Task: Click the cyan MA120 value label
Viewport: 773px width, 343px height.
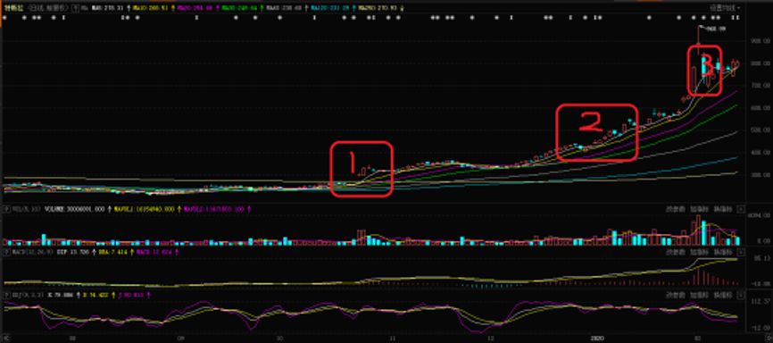Action: click(329, 8)
